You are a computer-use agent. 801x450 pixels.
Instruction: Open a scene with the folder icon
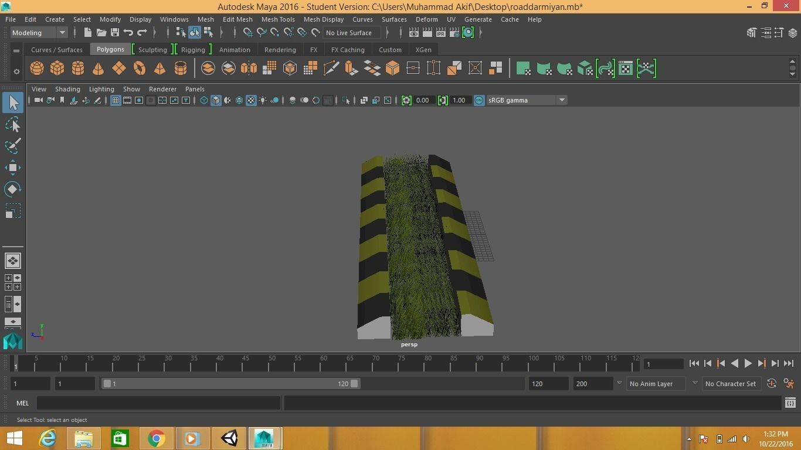tap(101, 33)
